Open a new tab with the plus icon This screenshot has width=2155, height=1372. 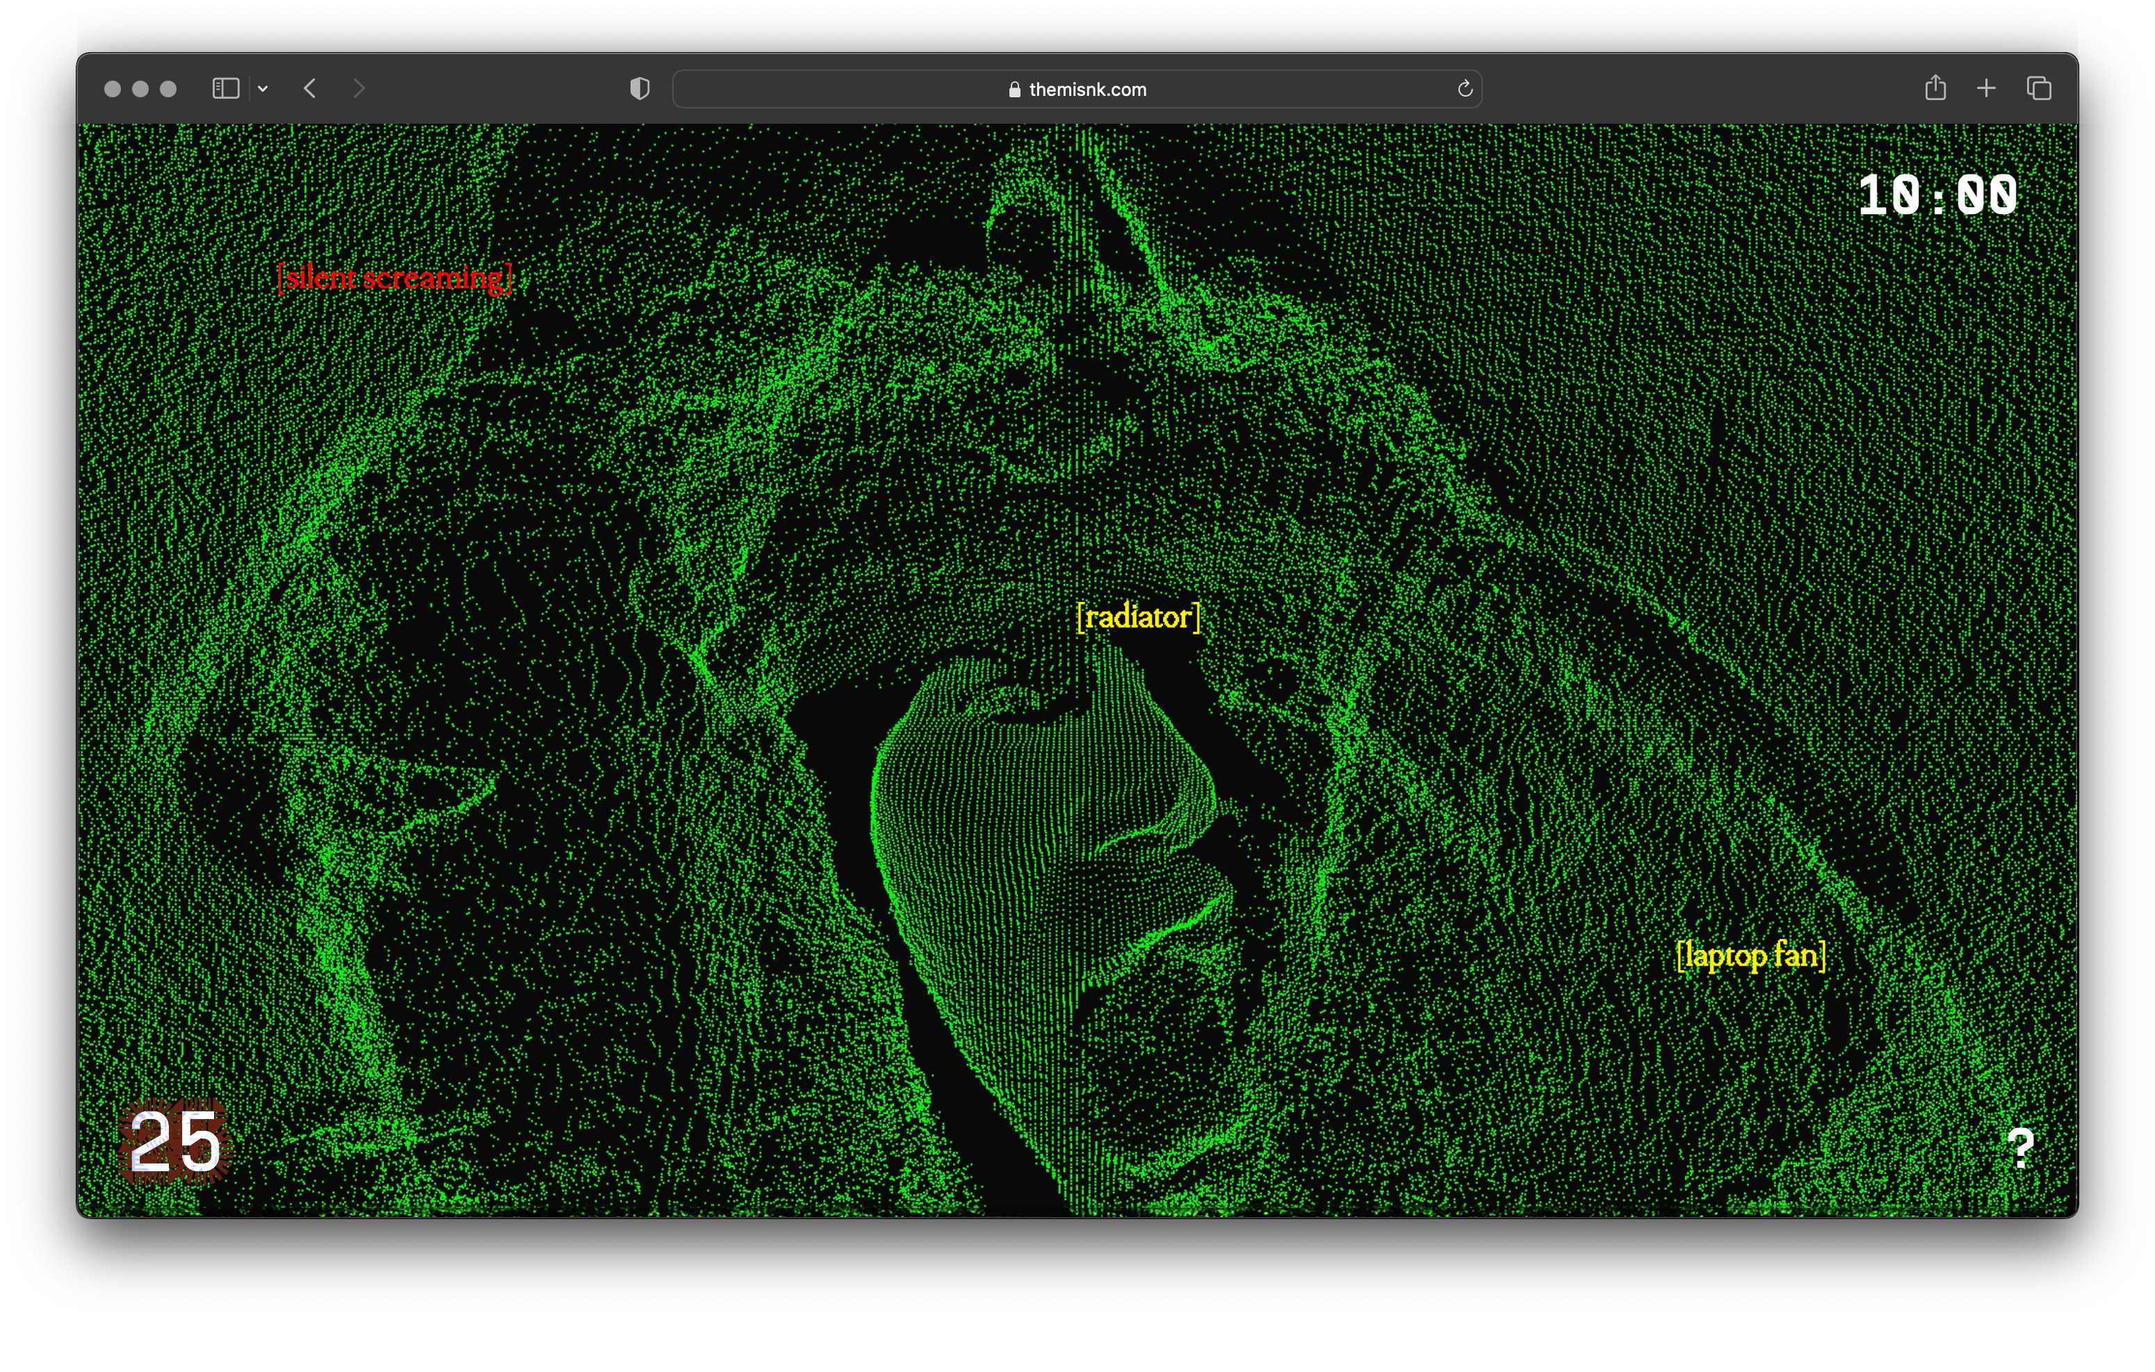1987,88
